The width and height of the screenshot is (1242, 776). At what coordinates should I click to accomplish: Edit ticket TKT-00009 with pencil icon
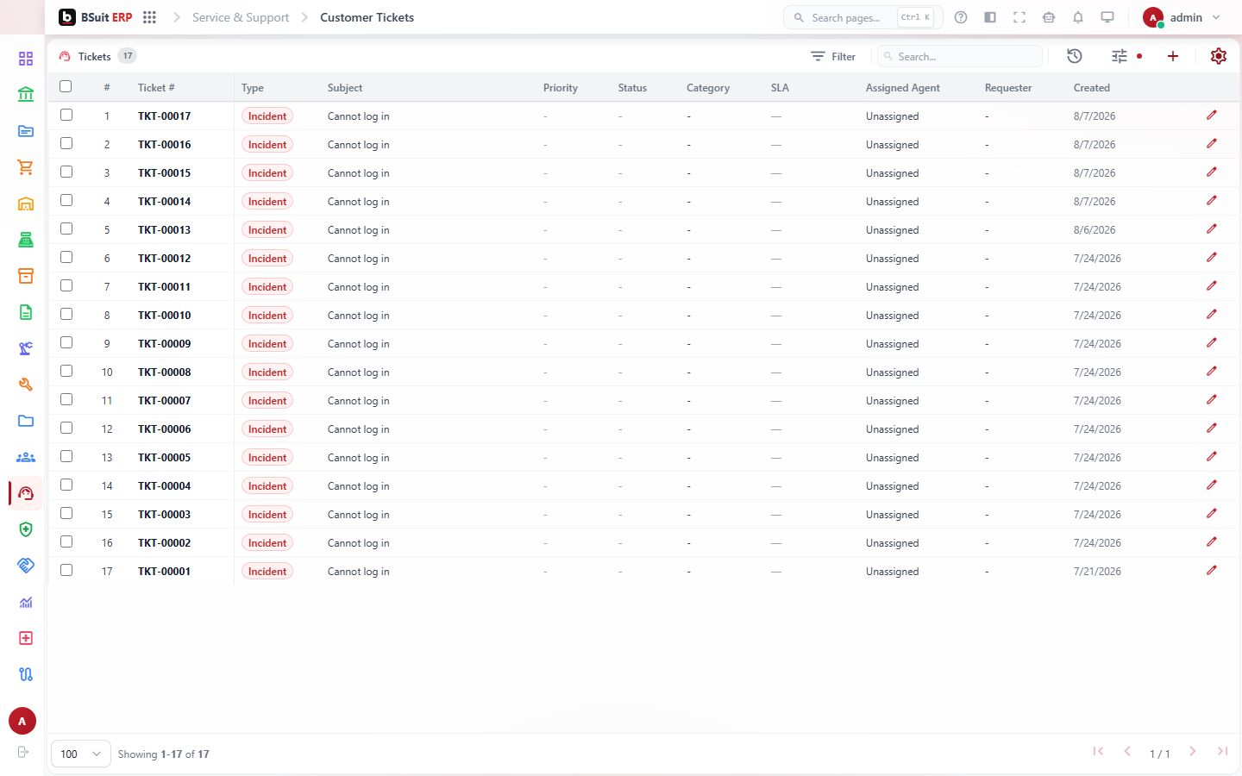tap(1212, 342)
